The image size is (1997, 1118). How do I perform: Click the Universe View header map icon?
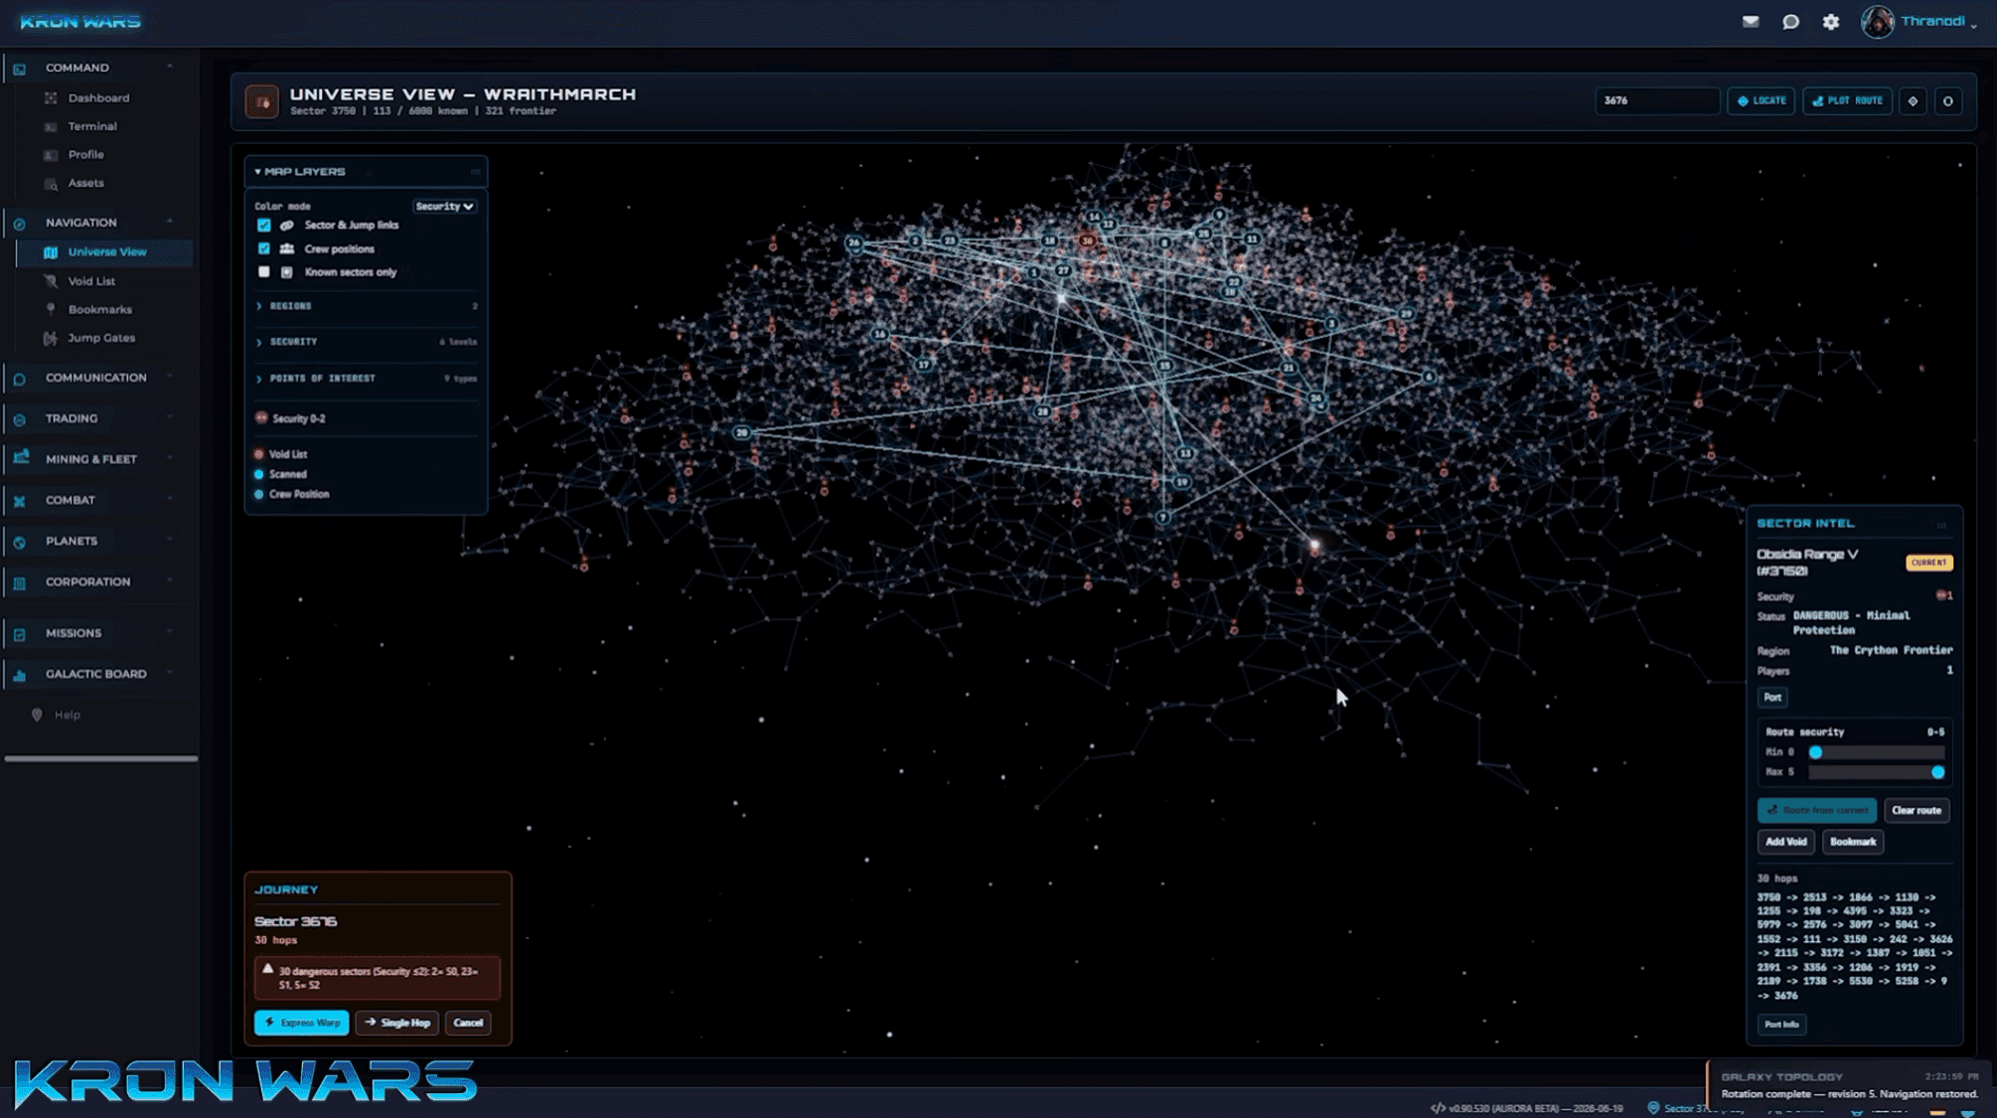[x=262, y=101]
